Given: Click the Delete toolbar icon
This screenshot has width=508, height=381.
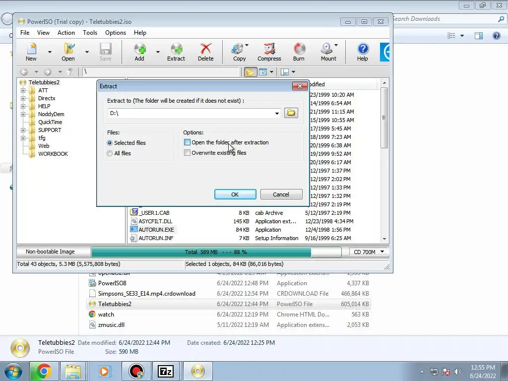Looking at the screenshot, I should point(206,52).
